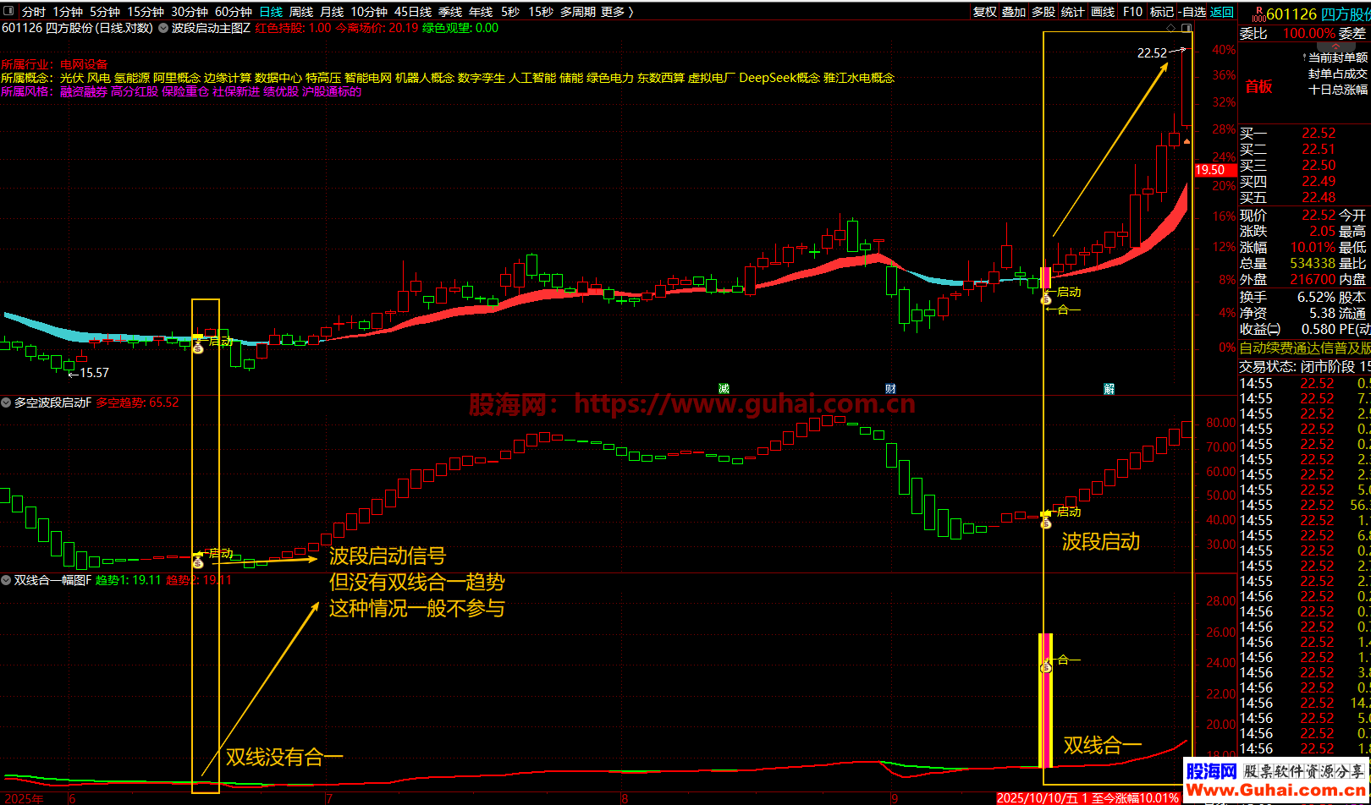Click the 财 info marker below the chart
The image size is (1371, 805).
(x=890, y=389)
